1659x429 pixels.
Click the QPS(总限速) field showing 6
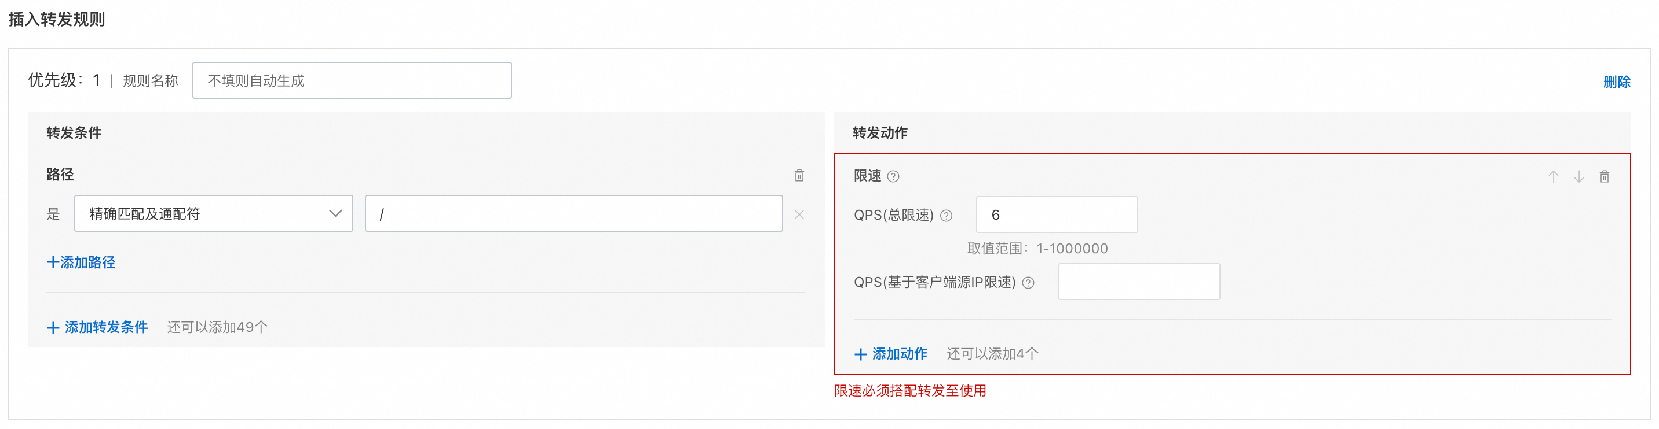(x=1056, y=215)
